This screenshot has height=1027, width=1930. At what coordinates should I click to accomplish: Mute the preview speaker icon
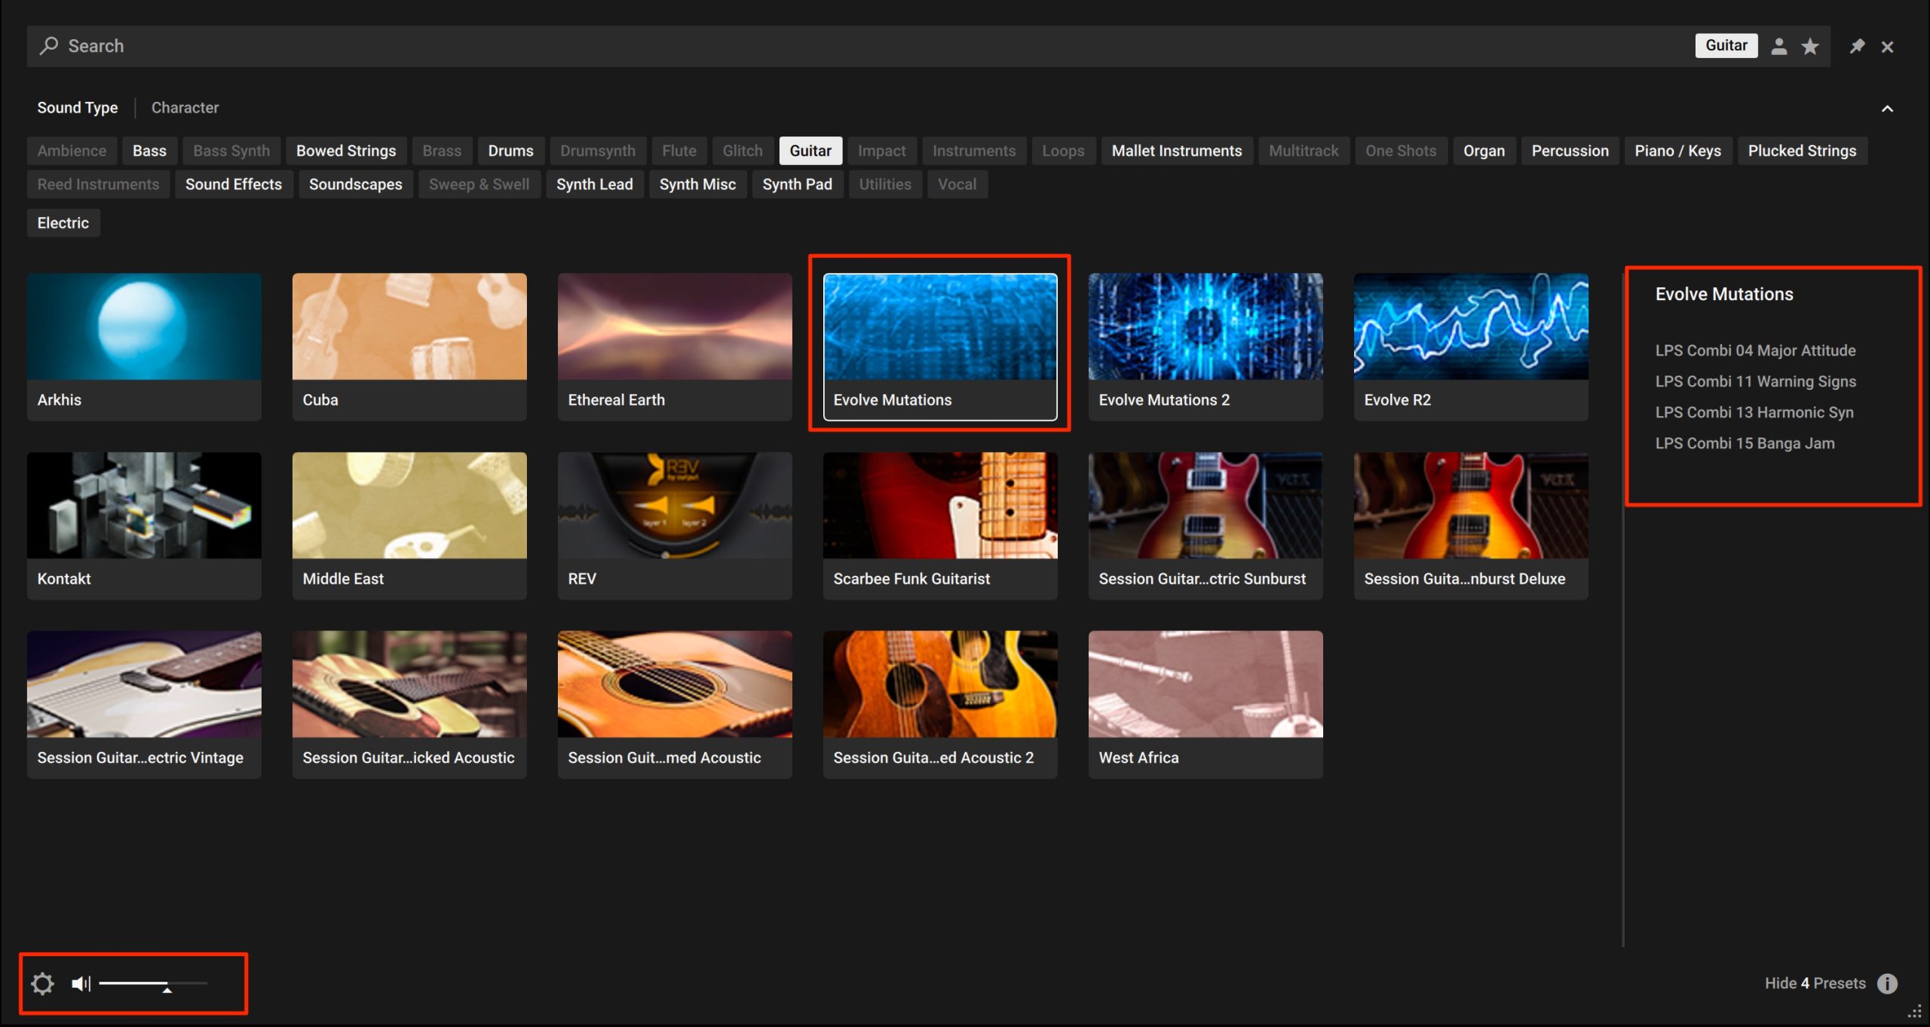81,983
